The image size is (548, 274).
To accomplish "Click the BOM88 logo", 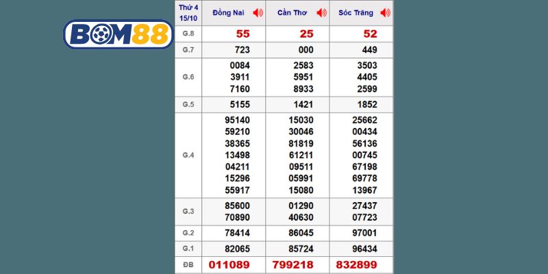I will [x=119, y=34].
